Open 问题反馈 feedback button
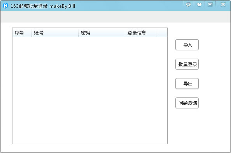231x153 pixels. 187,103
